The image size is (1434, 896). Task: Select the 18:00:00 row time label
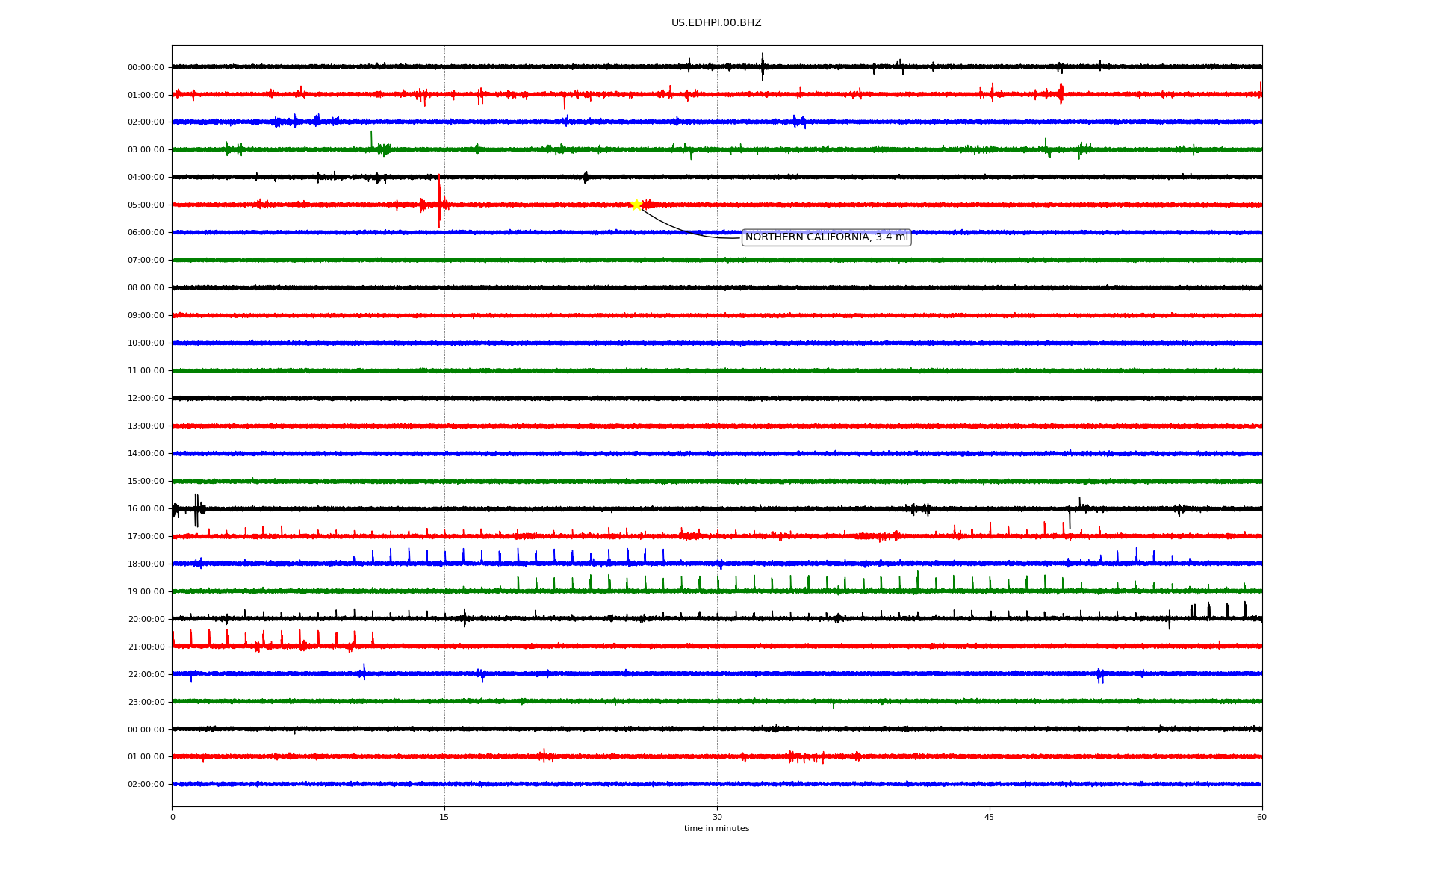point(146,564)
